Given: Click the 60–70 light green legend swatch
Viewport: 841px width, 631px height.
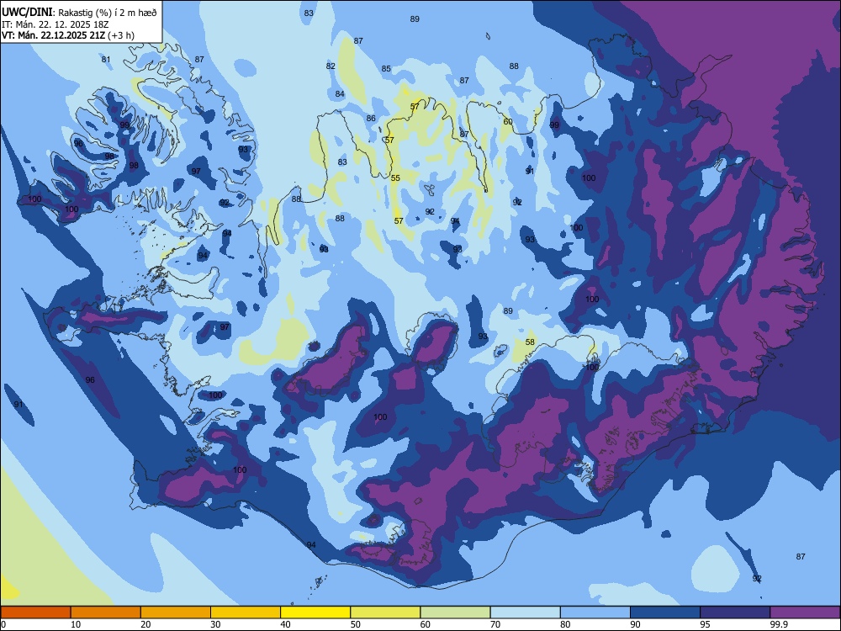Looking at the screenshot, I should 455,612.
